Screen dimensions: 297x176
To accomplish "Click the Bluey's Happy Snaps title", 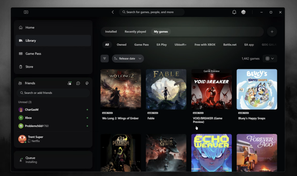I will (252, 118).
